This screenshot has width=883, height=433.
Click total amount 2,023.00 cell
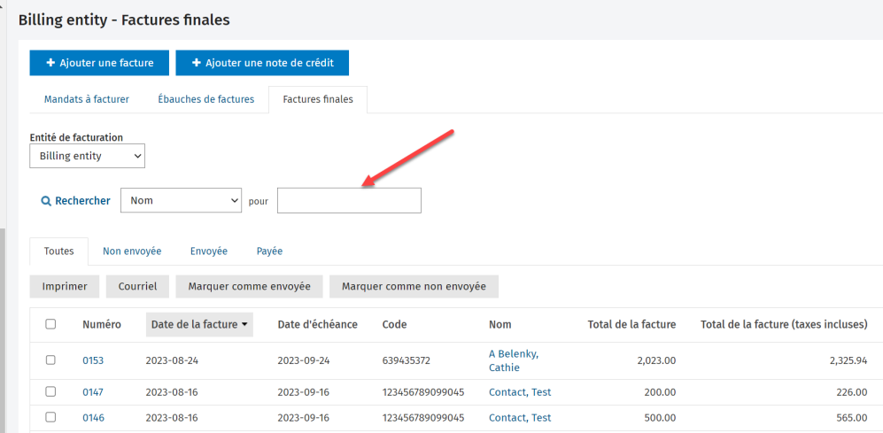pyautogui.click(x=656, y=360)
